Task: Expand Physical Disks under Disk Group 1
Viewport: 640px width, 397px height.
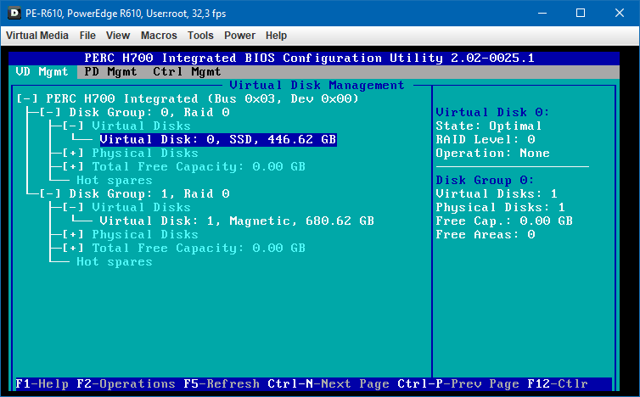Action: (73, 235)
